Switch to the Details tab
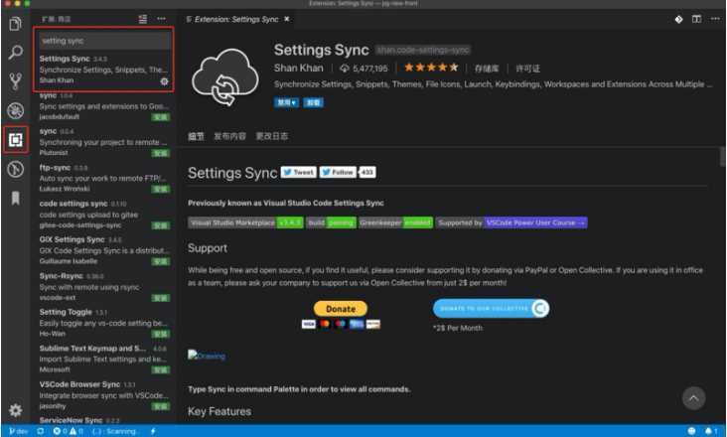Screen dimensions: 727x437 pyautogui.click(x=196, y=136)
